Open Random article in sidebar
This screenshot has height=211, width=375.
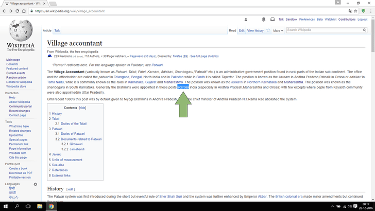coord(16,78)
